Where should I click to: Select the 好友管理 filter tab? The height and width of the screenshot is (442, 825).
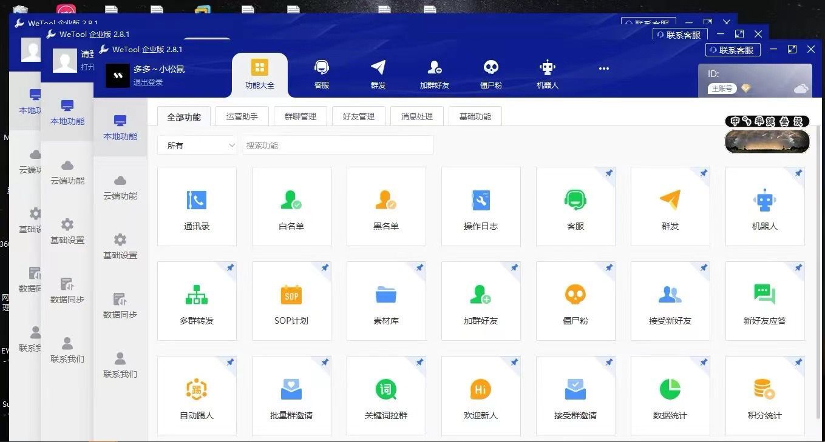point(359,116)
